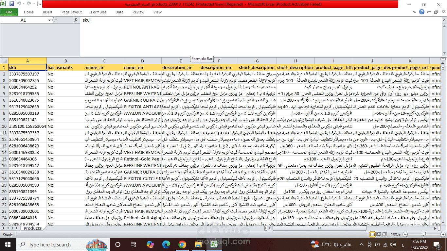Select the AVALON AVOQUIN cell in row 8

click(x=142, y=113)
